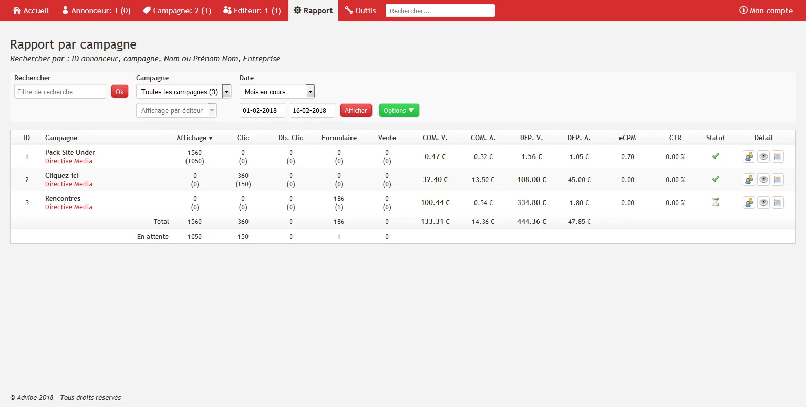Click the hourglass pending status of Rencontres

716,202
